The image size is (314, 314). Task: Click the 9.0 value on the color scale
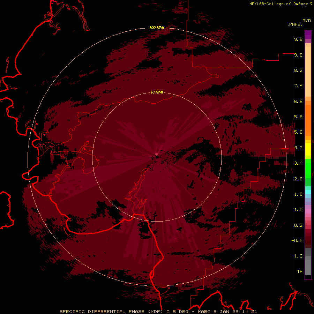click(298, 55)
